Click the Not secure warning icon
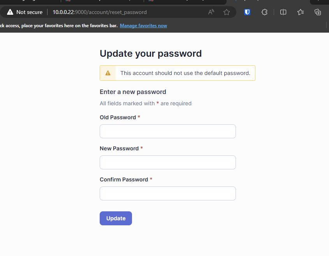Image resolution: width=329 pixels, height=256 pixels. (10, 12)
